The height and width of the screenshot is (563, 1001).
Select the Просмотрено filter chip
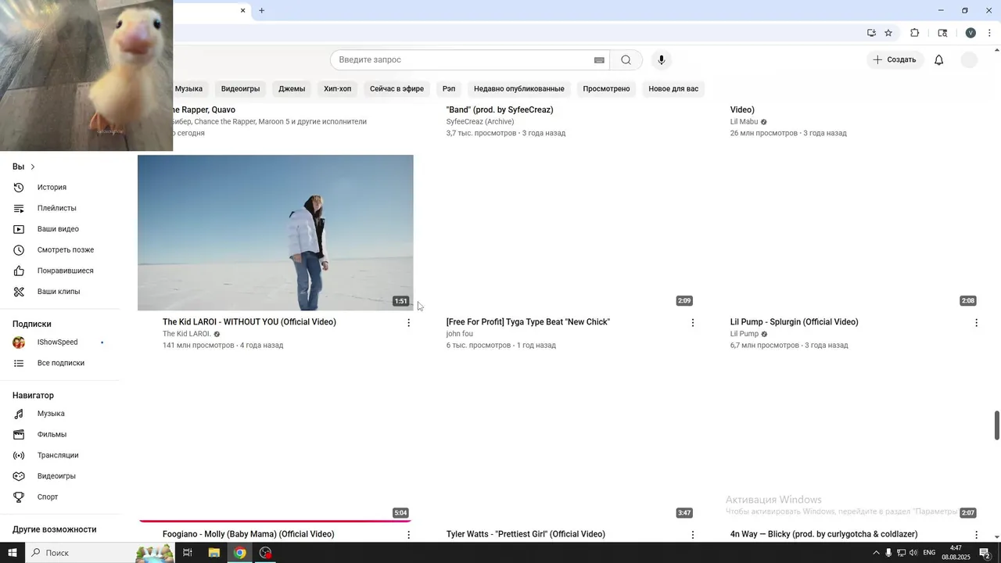[606, 89]
